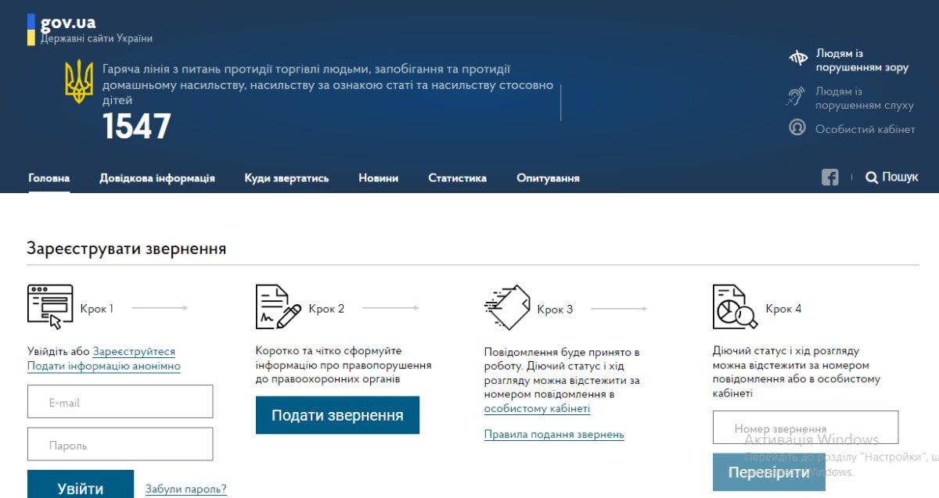Click the Крок 3 label
Image resolution: width=939 pixels, height=498 pixels.
pyautogui.click(x=555, y=309)
